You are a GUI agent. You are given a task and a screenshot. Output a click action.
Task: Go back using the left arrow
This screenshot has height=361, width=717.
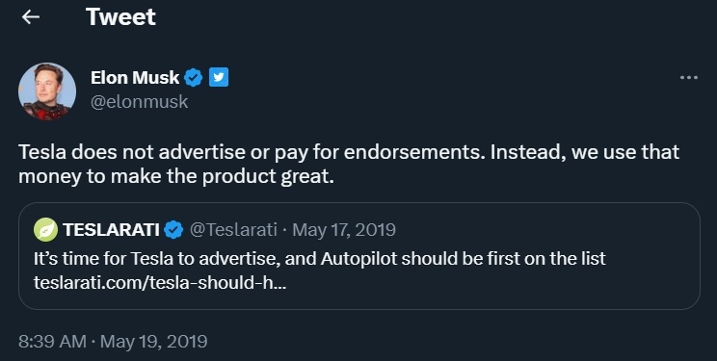click(x=31, y=17)
